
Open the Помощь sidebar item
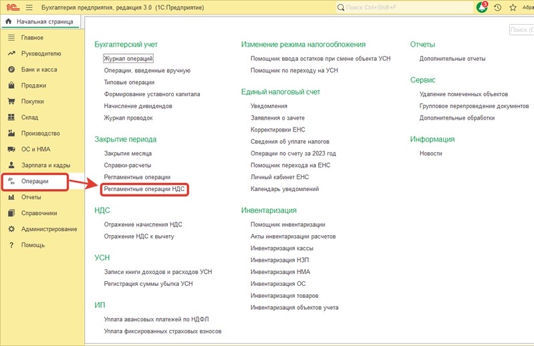[x=33, y=245]
